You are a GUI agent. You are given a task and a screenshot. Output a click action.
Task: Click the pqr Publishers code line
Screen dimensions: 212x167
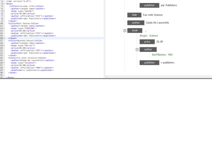click(33, 53)
